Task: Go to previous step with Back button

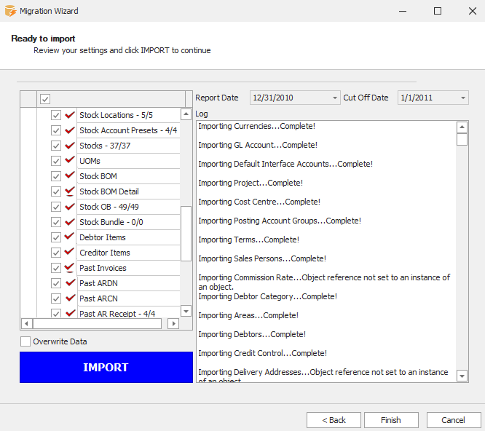Action: coord(334,420)
